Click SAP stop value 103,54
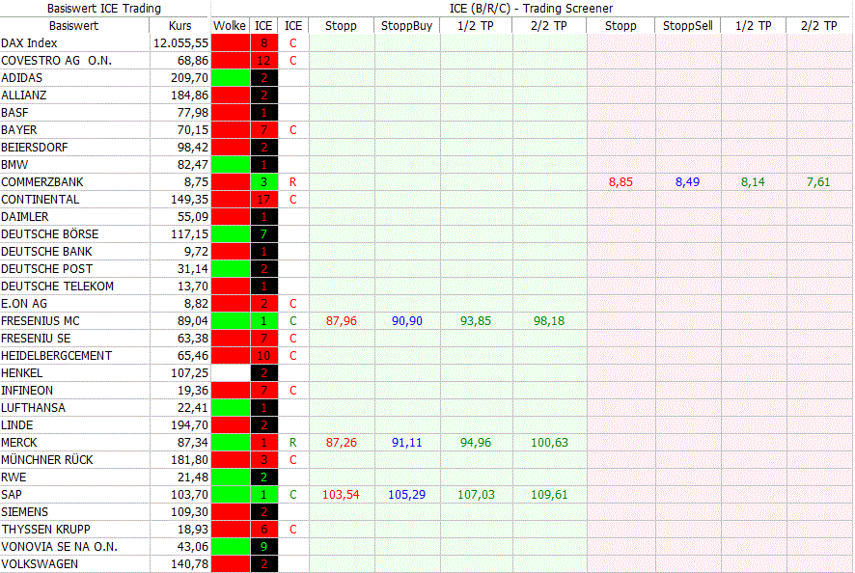Screen dimensions: 855x573 (x=341, y=495)
